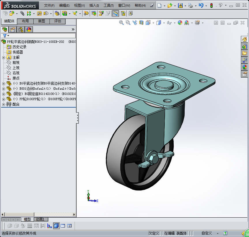
Task: Click the Reference Geometry icon
Action: tap(75, 13)
